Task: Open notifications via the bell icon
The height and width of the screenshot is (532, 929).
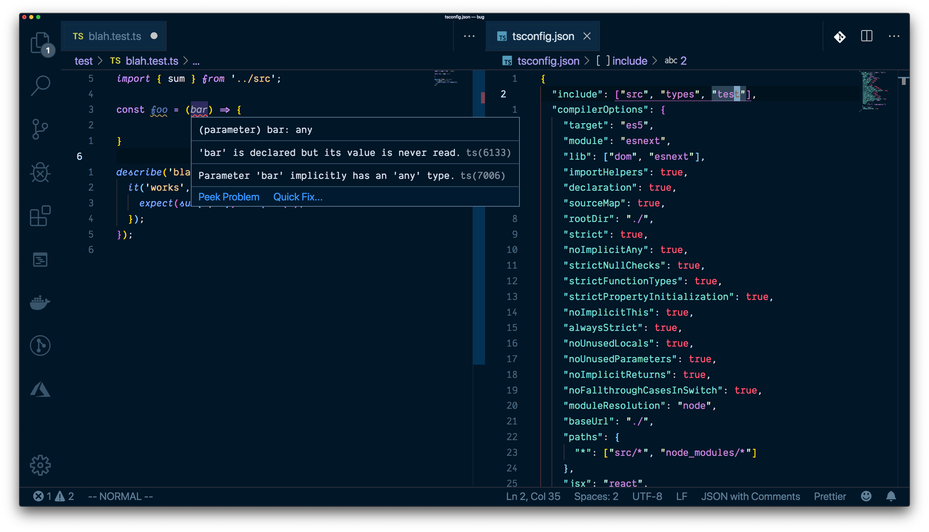Action: 891,496
